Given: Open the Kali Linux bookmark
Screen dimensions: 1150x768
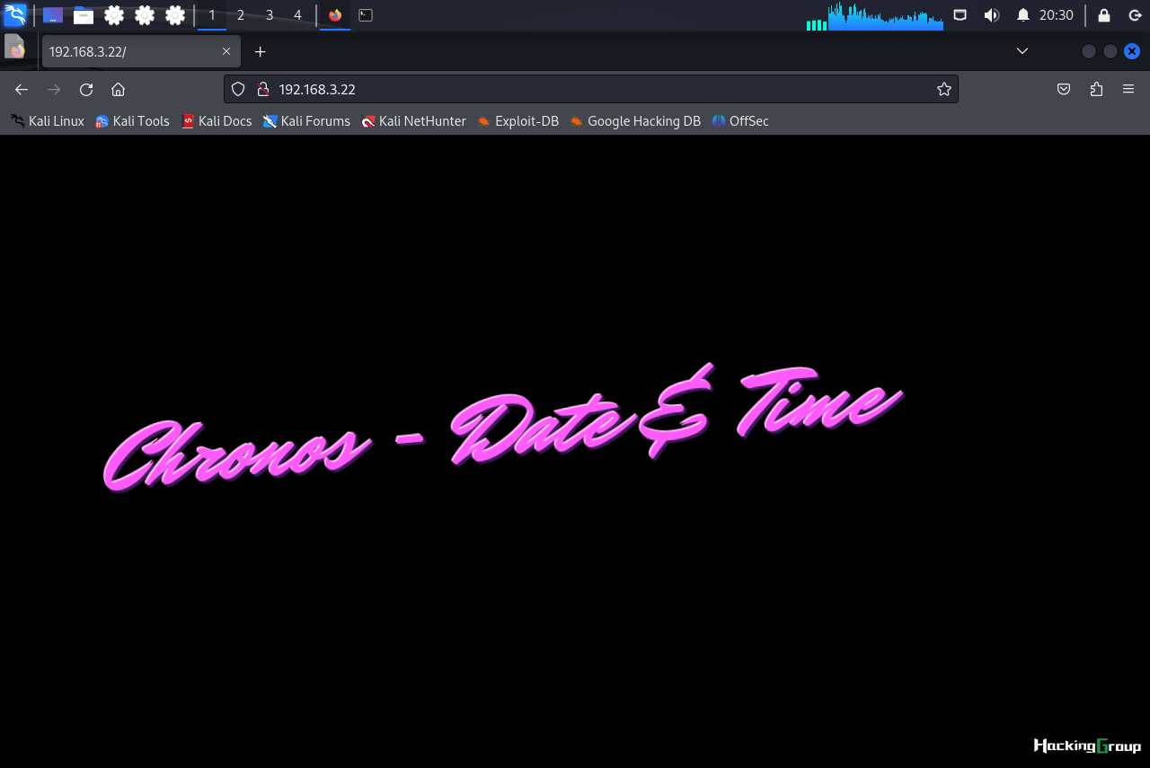Looking at the screenshot, I should pos(48,121).
